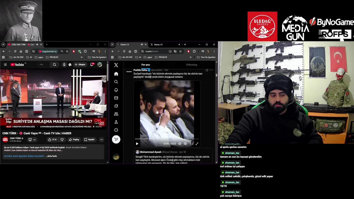This screenshot has width=354, height=199.
Task: Mute the CNN TÜRK tab audio
Action: [37, 44]
